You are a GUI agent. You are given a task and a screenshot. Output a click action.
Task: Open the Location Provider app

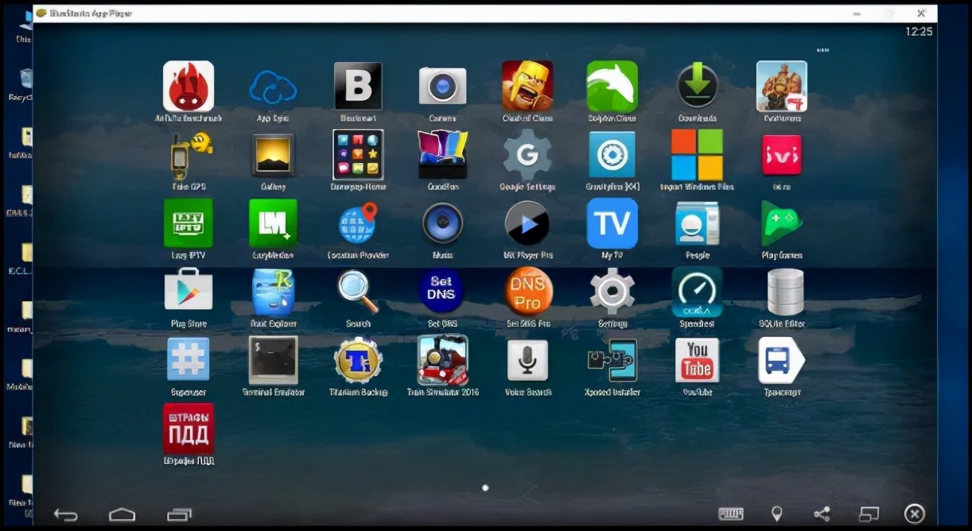click(x=358, y=223)
